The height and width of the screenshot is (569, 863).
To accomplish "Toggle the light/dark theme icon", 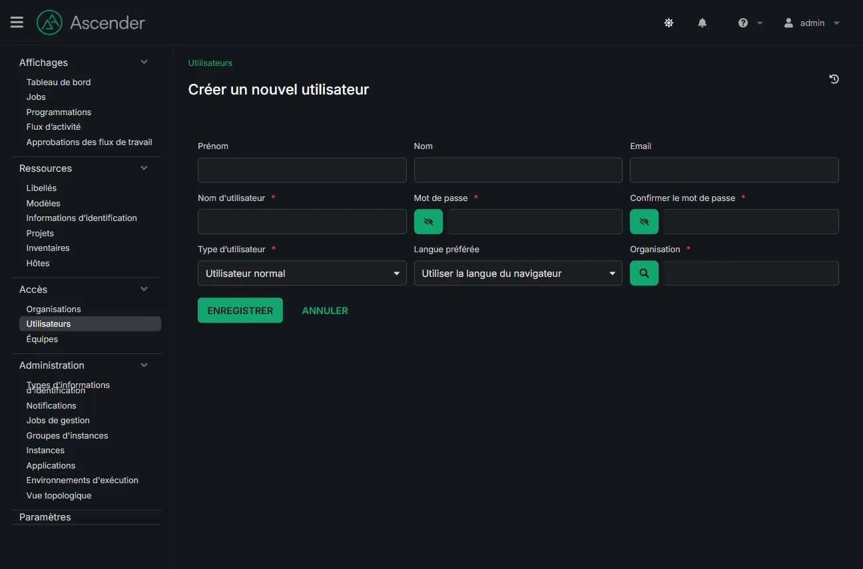I will click(x=669, y=23).
